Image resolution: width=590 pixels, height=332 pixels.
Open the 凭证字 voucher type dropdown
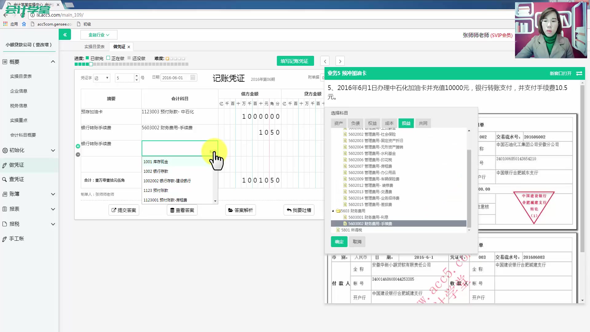tap(101, 78)
